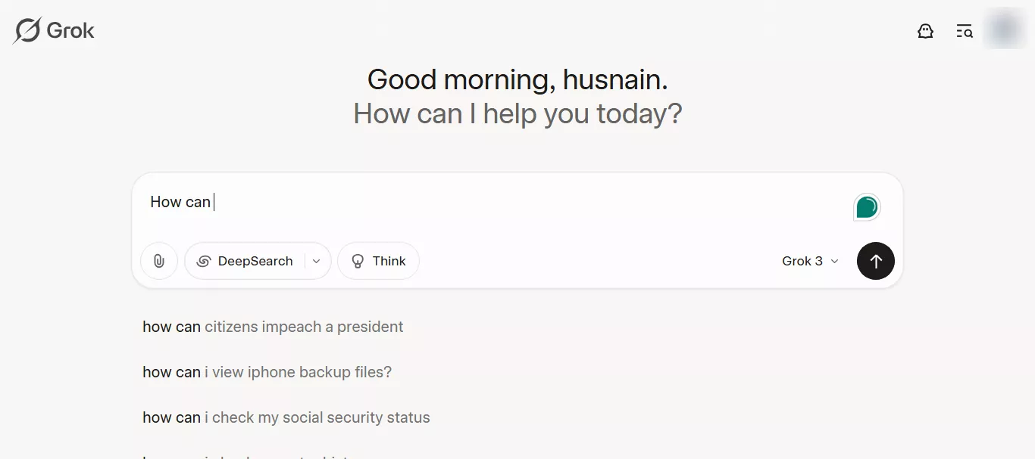The height and width of the screenshot is (459, 1035).
Task: Select suggestion about impeaching a president
Action: 273,327
